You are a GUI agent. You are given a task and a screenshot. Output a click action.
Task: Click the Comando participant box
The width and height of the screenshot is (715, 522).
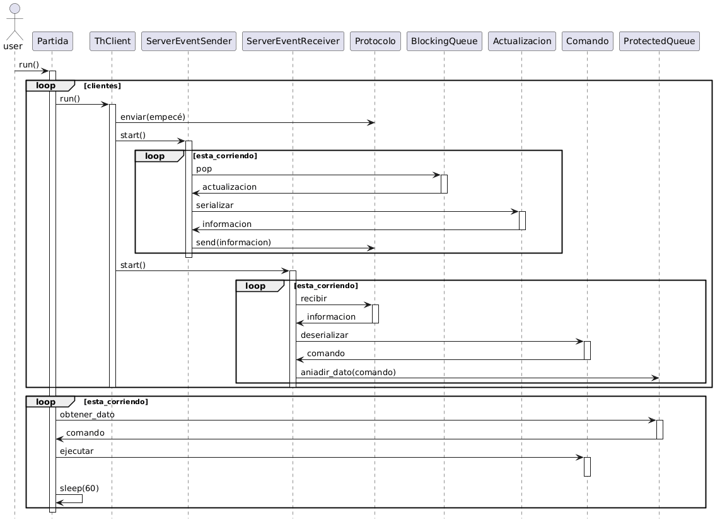tap(586, 41)
